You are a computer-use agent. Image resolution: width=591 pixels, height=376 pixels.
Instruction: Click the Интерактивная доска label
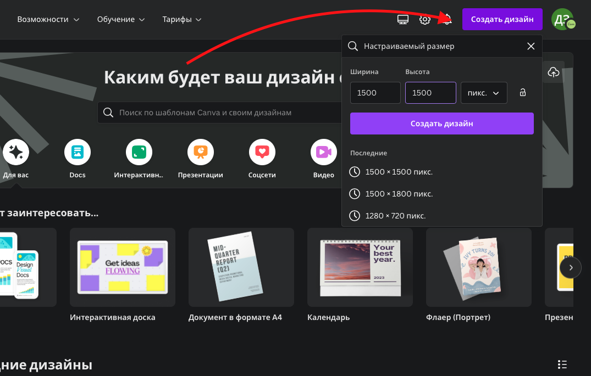pyautogui.click(x=112, y=317)
